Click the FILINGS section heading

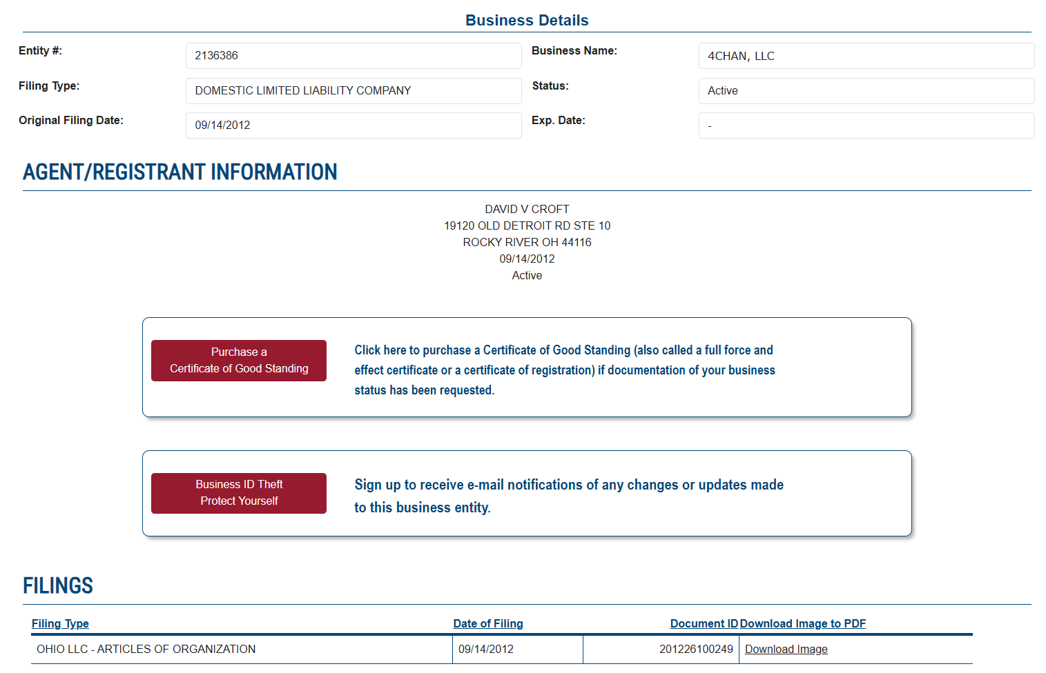58,586
